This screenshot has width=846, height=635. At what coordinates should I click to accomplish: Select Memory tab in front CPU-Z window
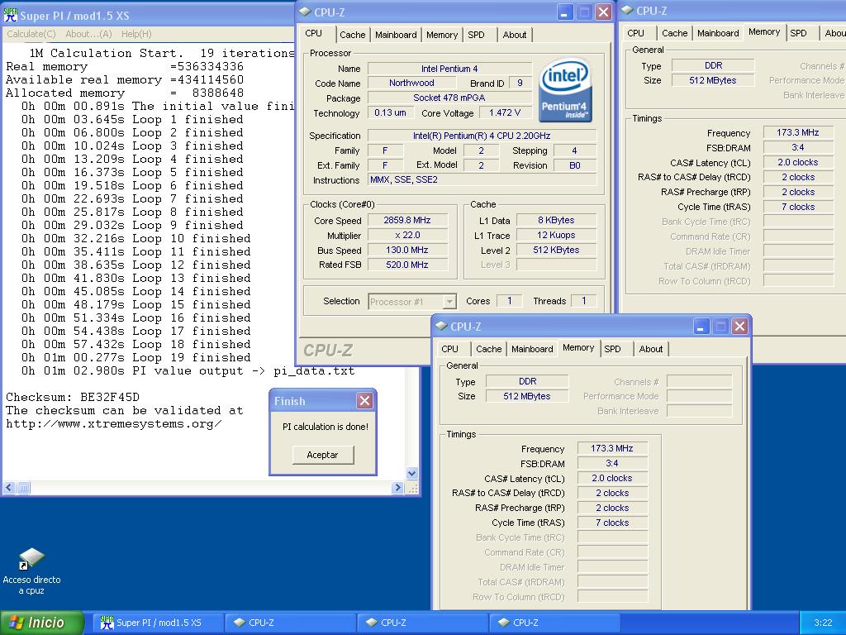click(x=442, y=35)
